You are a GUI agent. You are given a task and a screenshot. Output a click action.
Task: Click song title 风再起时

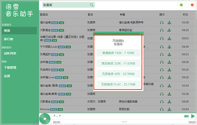pos(45,55)
